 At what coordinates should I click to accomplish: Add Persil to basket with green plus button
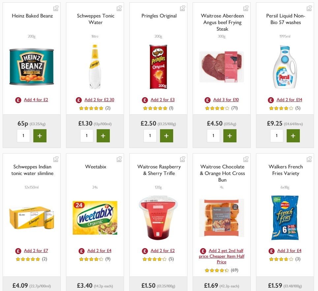(x=293, y=135)
